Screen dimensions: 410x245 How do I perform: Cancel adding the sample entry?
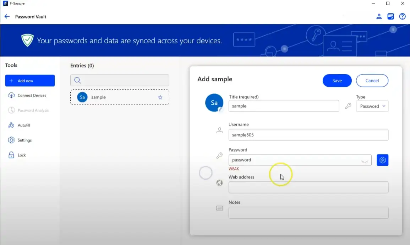tap(372, 81)
